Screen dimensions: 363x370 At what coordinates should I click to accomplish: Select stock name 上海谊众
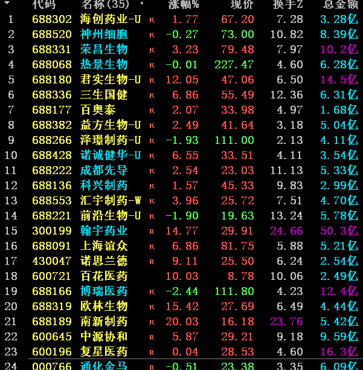tap(104, 246)
